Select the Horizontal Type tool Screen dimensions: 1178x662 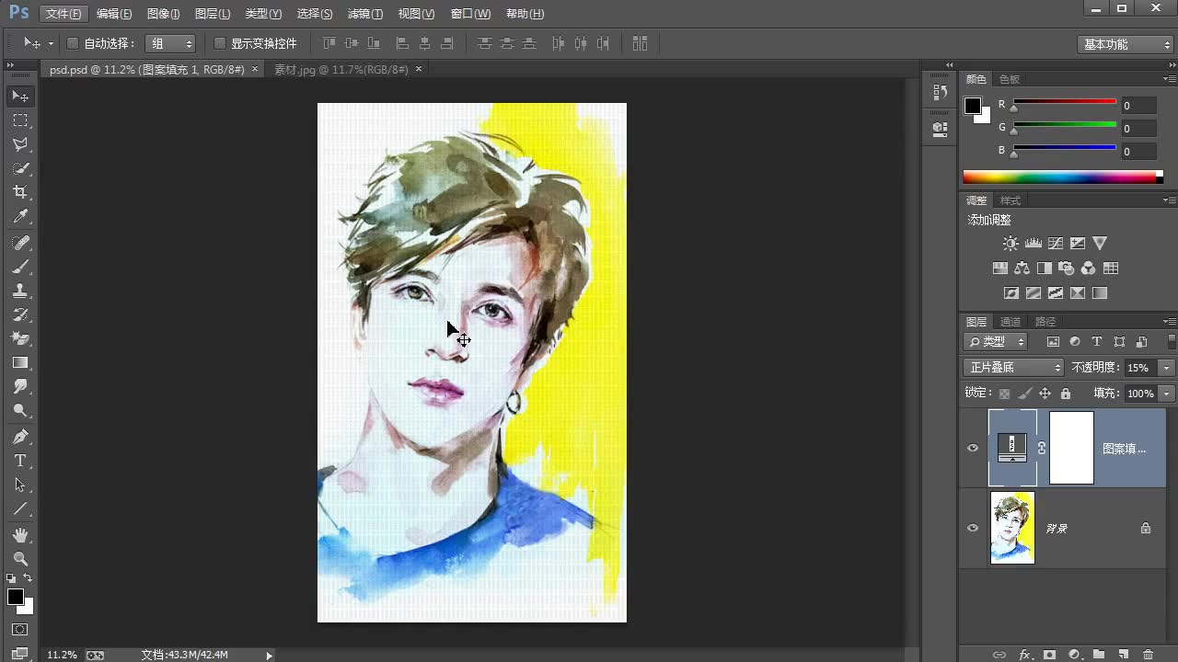19,461
